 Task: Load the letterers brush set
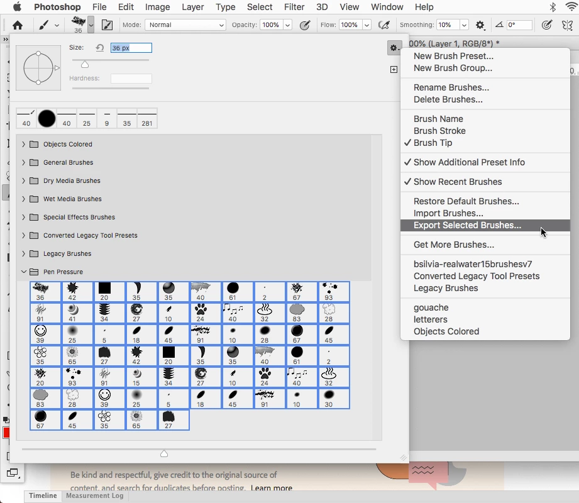pos(430,319)
